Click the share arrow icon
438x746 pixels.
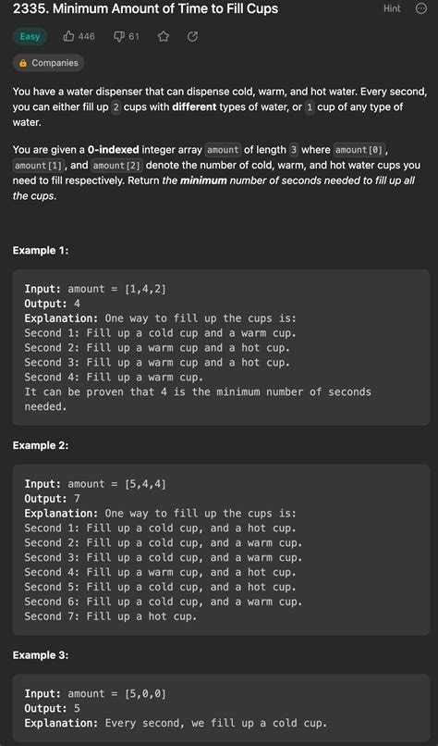(x=192, y=37)
